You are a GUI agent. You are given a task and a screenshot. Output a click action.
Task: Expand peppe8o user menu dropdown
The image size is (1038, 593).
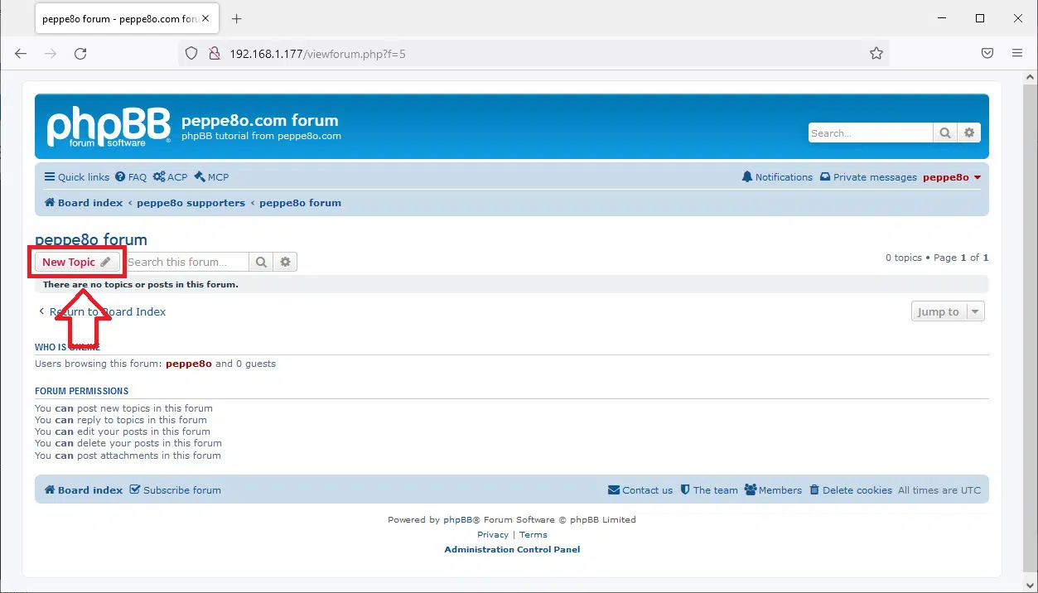[x=952, y=177]
